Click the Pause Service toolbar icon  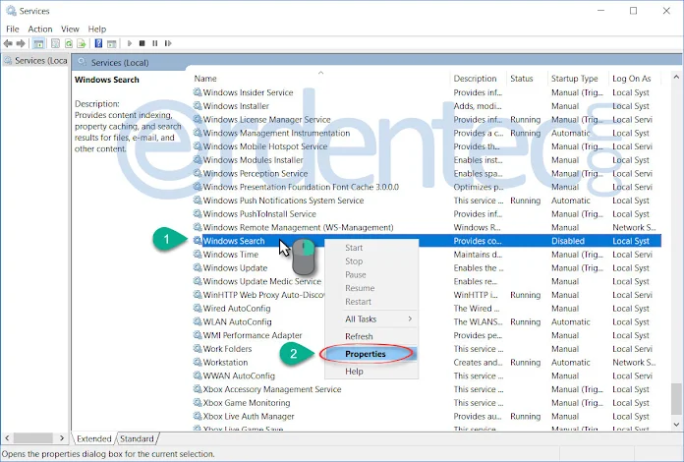pyautogui.click(x=155, y=43)
